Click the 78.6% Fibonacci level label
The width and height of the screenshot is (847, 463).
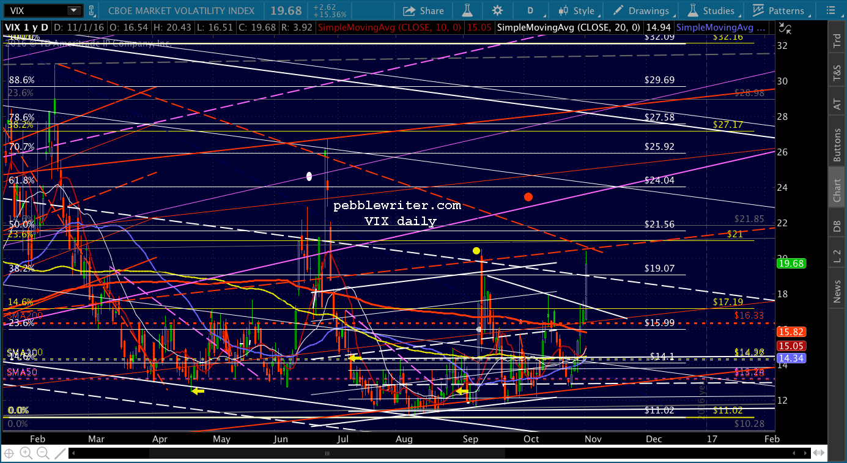22,117
